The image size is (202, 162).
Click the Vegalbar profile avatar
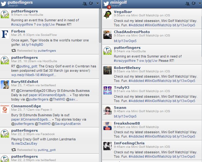107,15
